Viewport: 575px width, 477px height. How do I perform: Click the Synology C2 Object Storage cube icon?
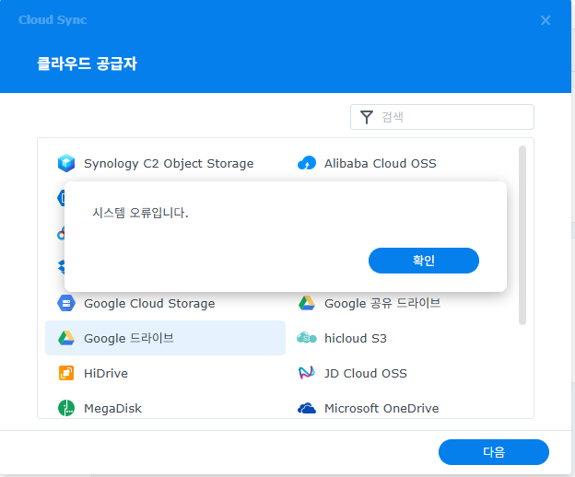pyautogui.click(x=66, y=163)
